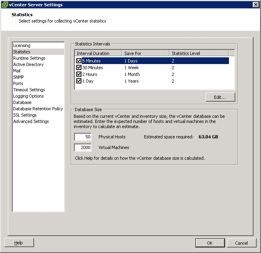Select SNMP in the settings list
The width and height of the screenshot is (261, 253).
point(38,77)
